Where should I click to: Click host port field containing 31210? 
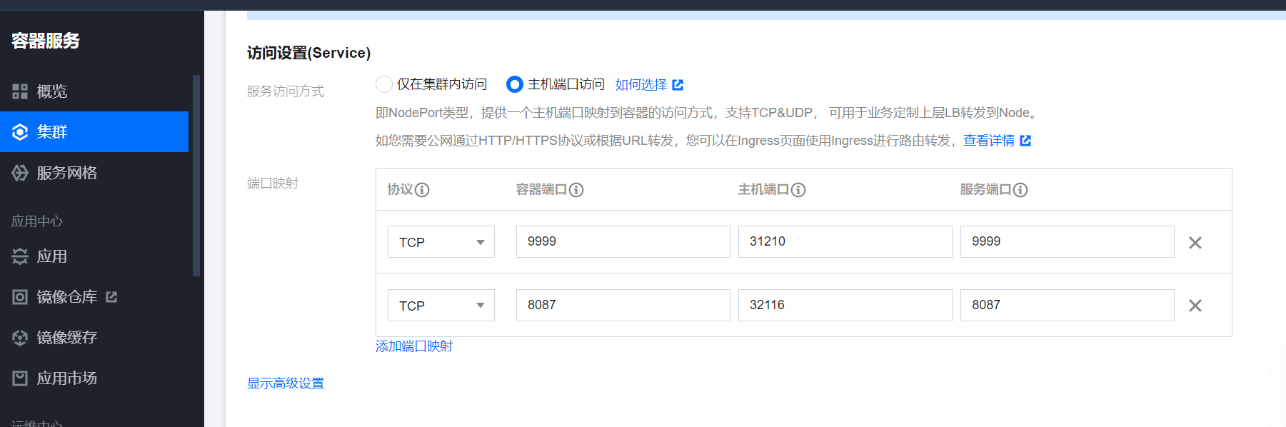[845, 242]
